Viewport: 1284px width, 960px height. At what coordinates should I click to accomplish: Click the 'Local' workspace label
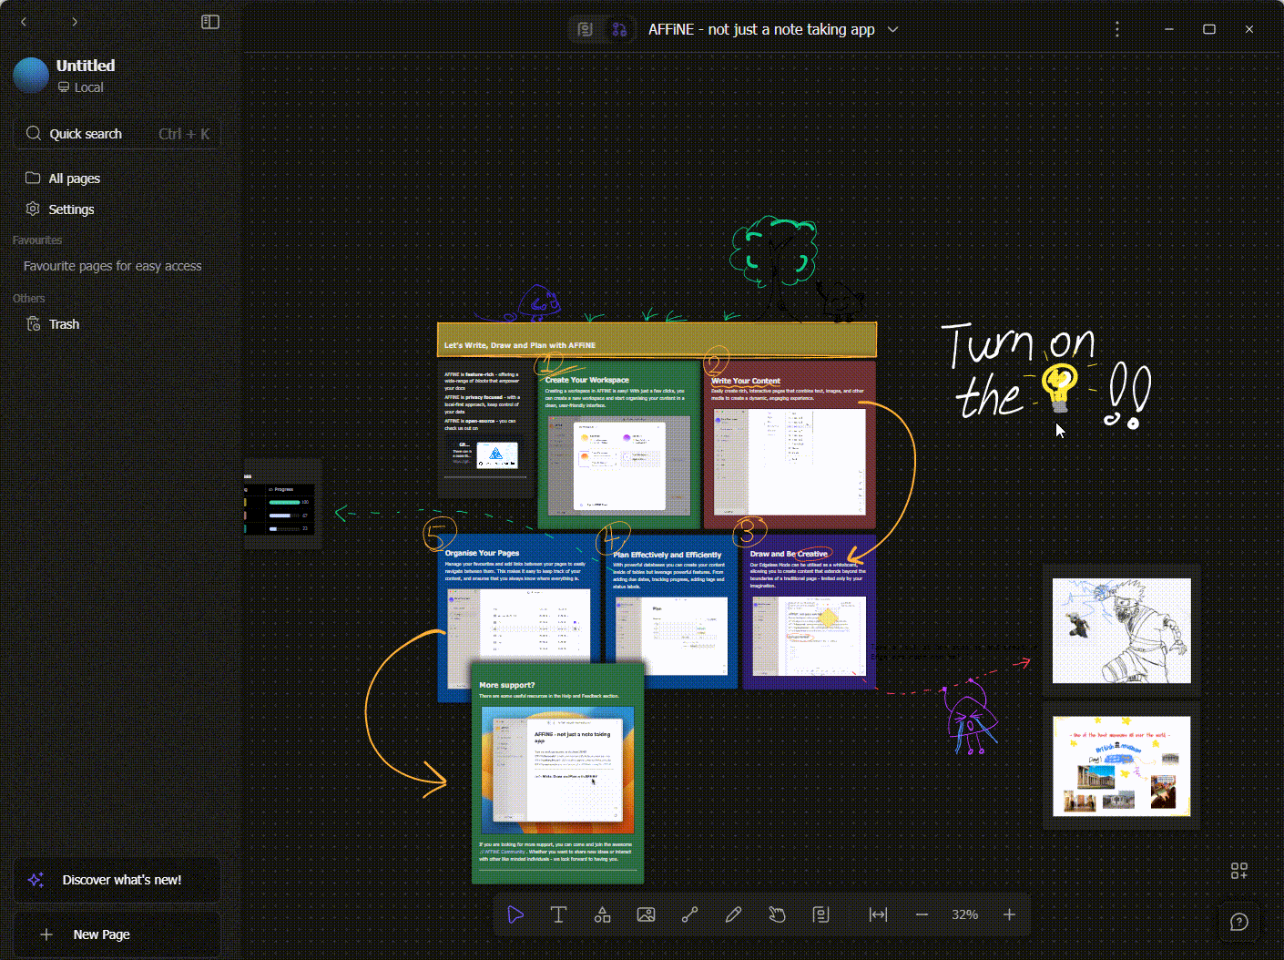click(89, 87)
